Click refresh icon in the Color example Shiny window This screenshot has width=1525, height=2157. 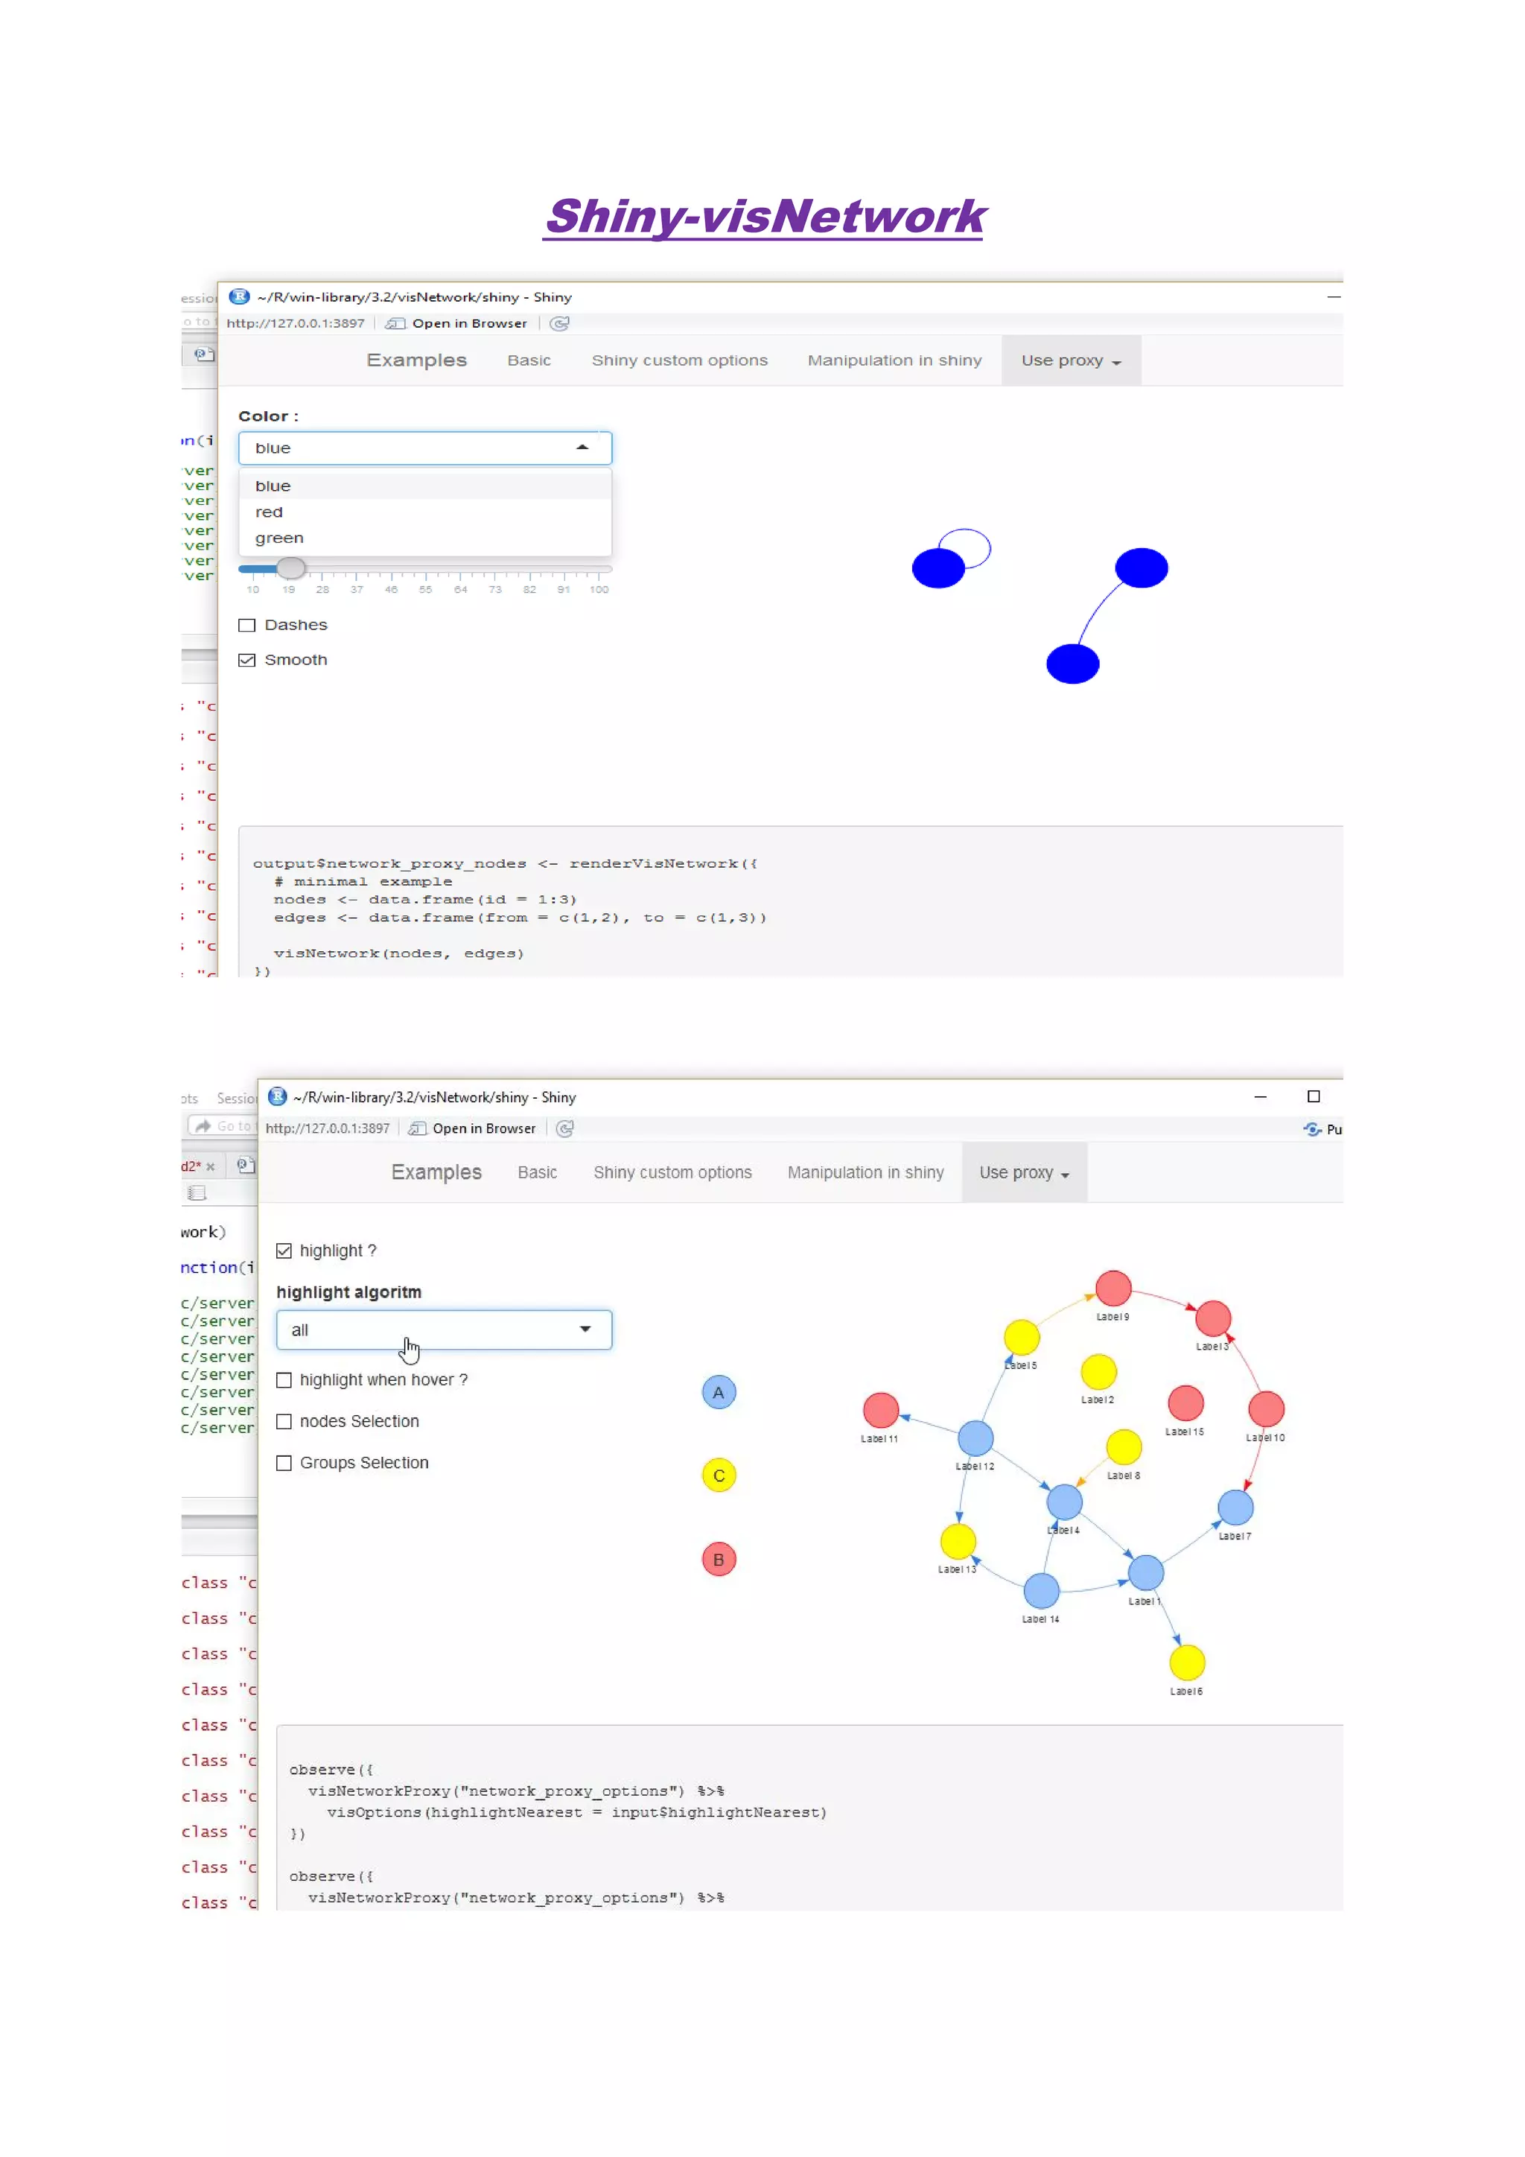tap(560, 323)
